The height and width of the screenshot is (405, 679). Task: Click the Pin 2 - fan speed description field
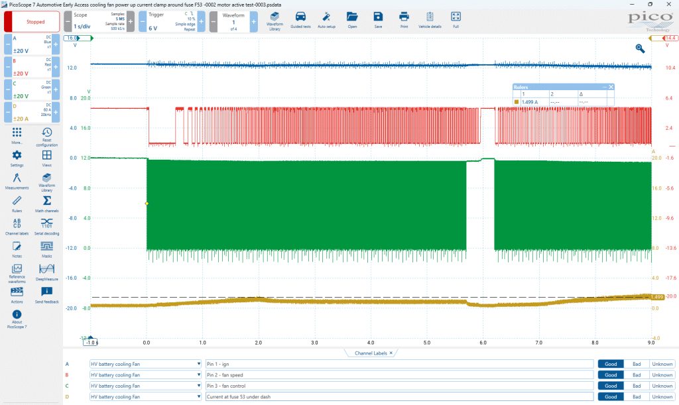pos(399,375)
